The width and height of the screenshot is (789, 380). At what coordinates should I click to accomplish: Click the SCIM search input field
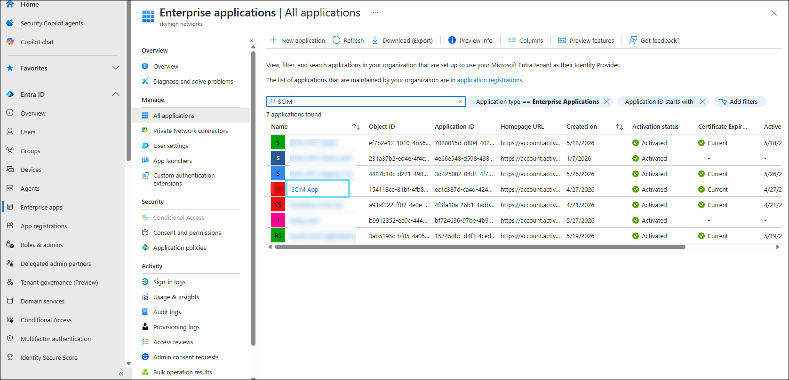(366, 101)
